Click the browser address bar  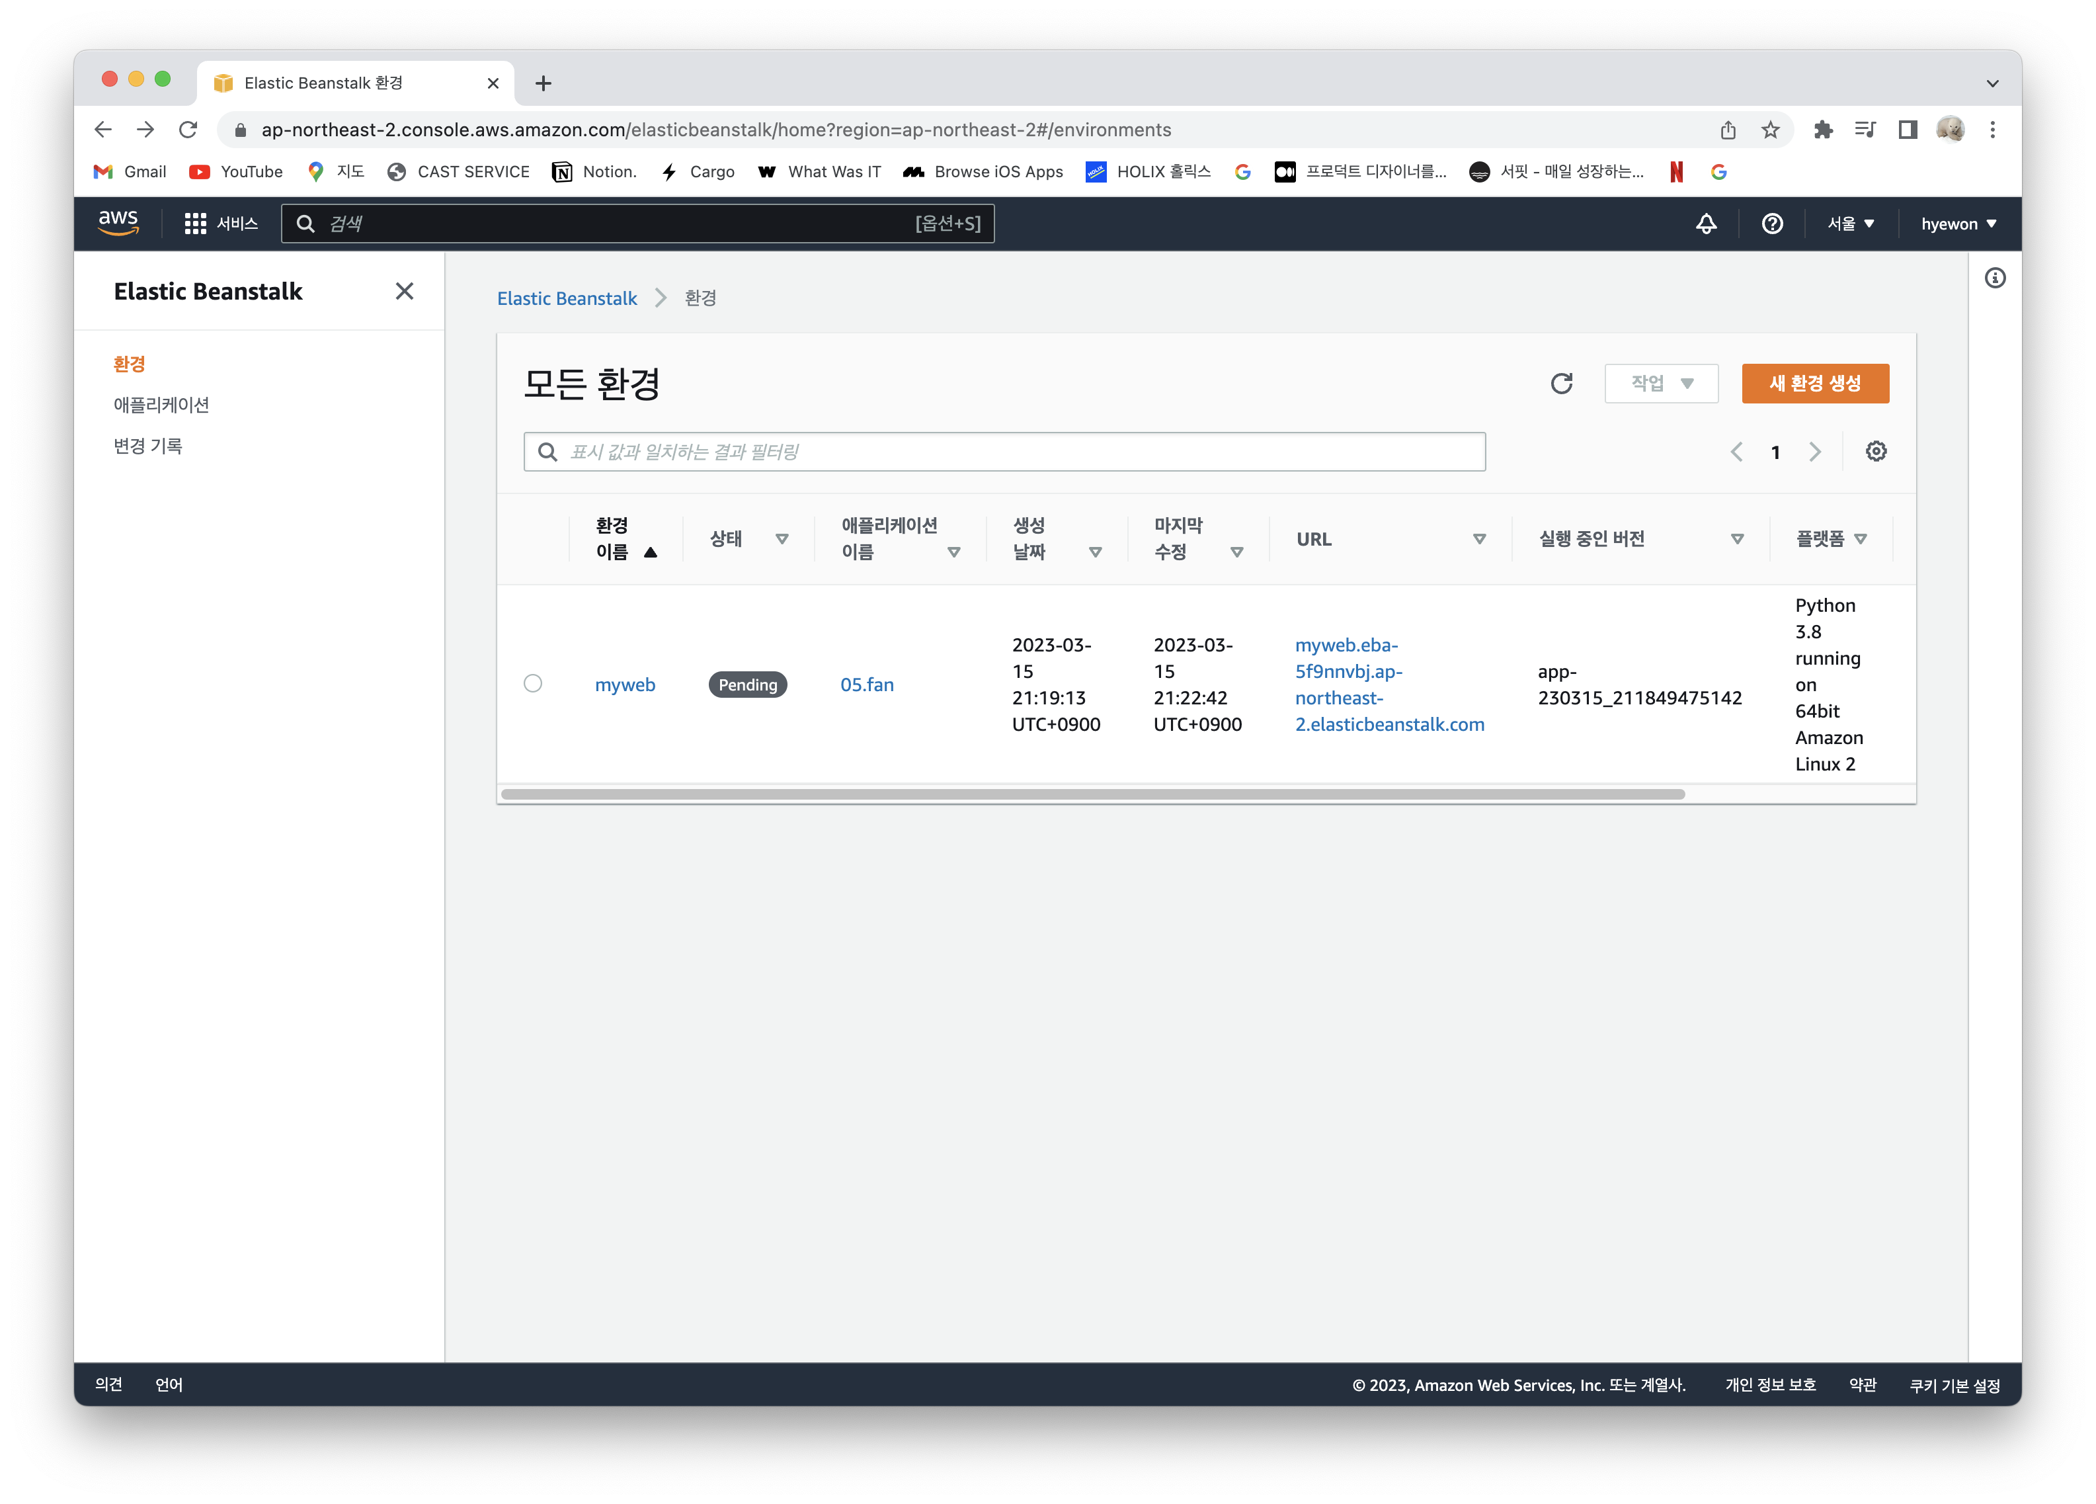961,130
